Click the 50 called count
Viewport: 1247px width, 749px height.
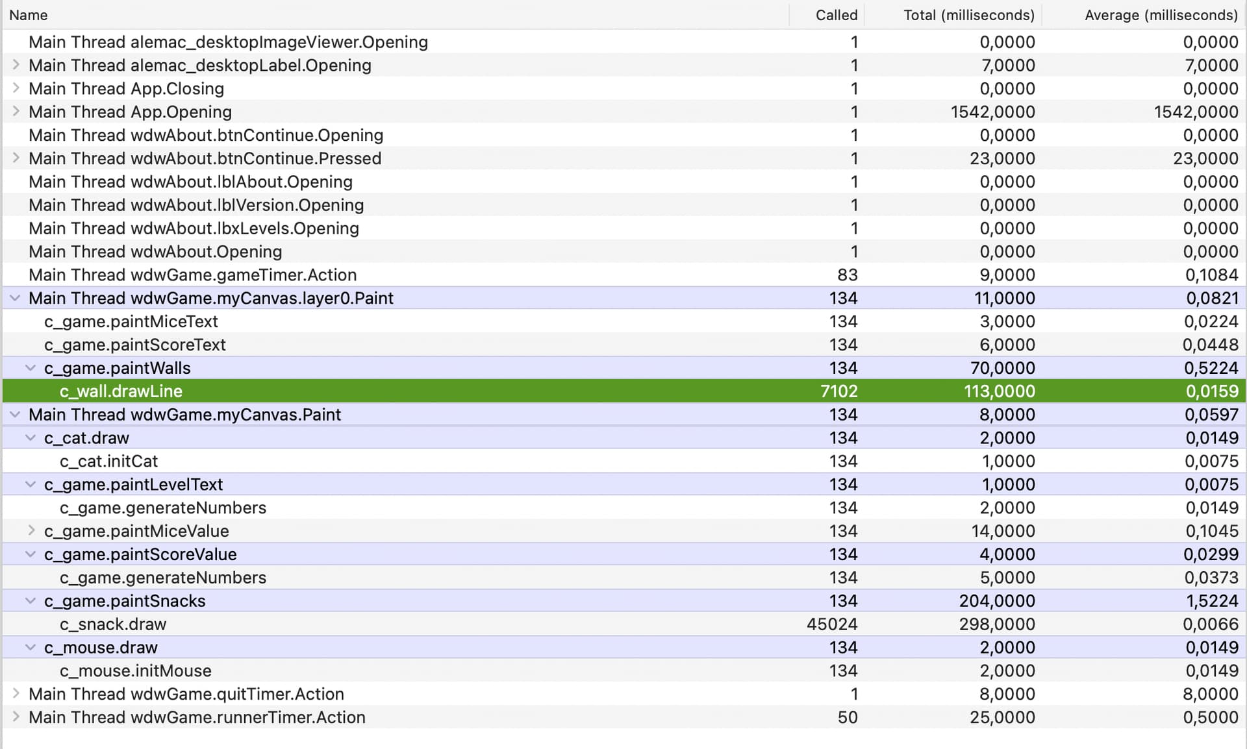848,717
